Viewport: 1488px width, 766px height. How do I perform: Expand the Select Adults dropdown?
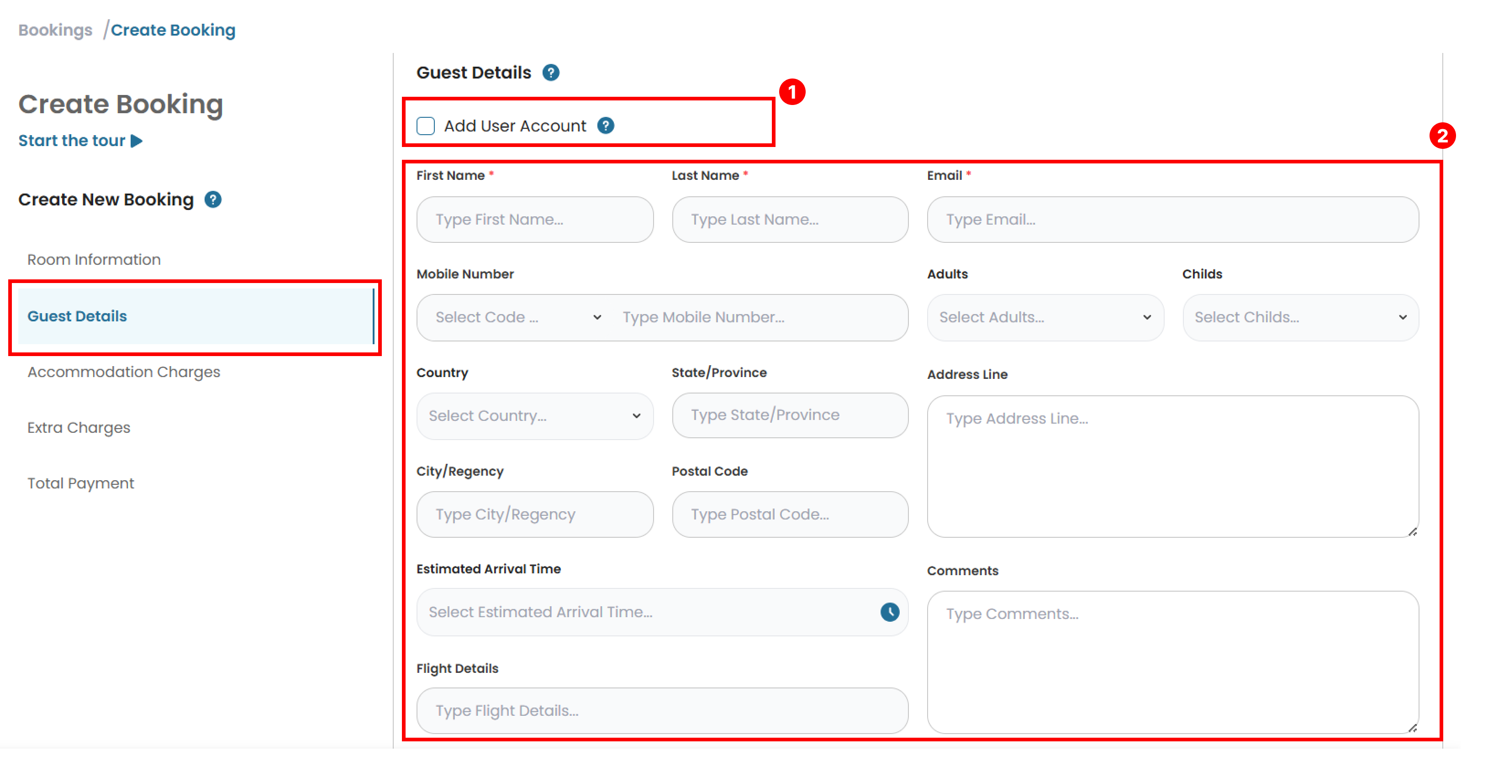coord(1045,317)
